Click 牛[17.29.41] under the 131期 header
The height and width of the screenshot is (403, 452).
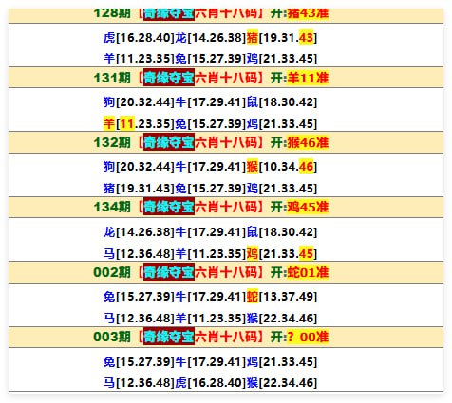pyautogui.click(x=211, y=102)
